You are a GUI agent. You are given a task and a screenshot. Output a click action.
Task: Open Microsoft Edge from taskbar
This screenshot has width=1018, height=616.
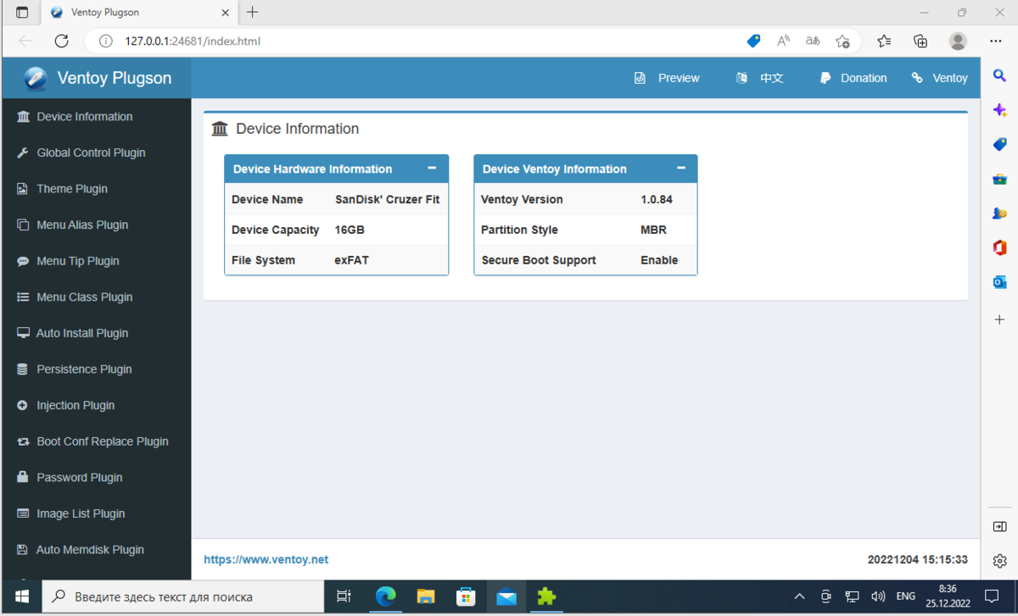point(385,597)
